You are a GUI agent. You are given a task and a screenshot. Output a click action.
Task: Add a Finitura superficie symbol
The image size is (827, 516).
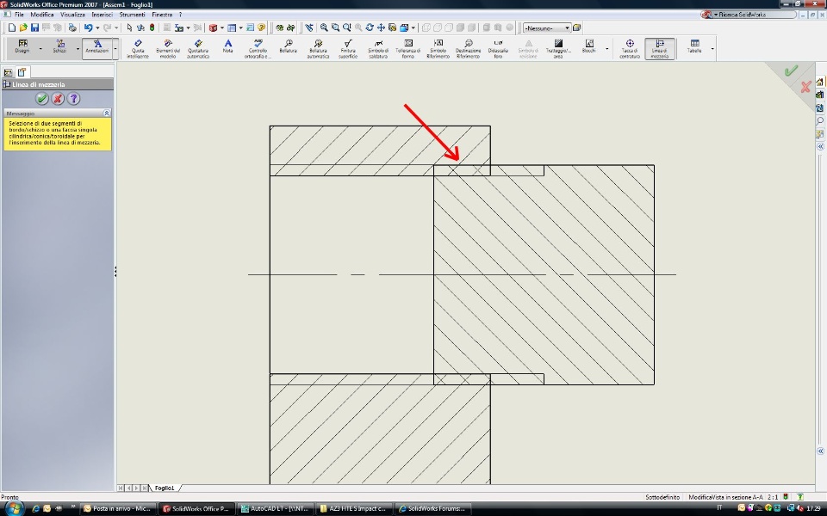click(x=348, y=48)
